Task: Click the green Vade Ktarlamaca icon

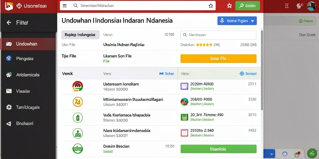Action: pos(78,117)
